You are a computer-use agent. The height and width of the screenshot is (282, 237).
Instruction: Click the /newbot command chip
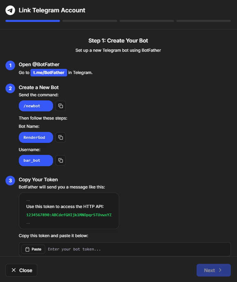pyautogui.click(x=36, y=106)
